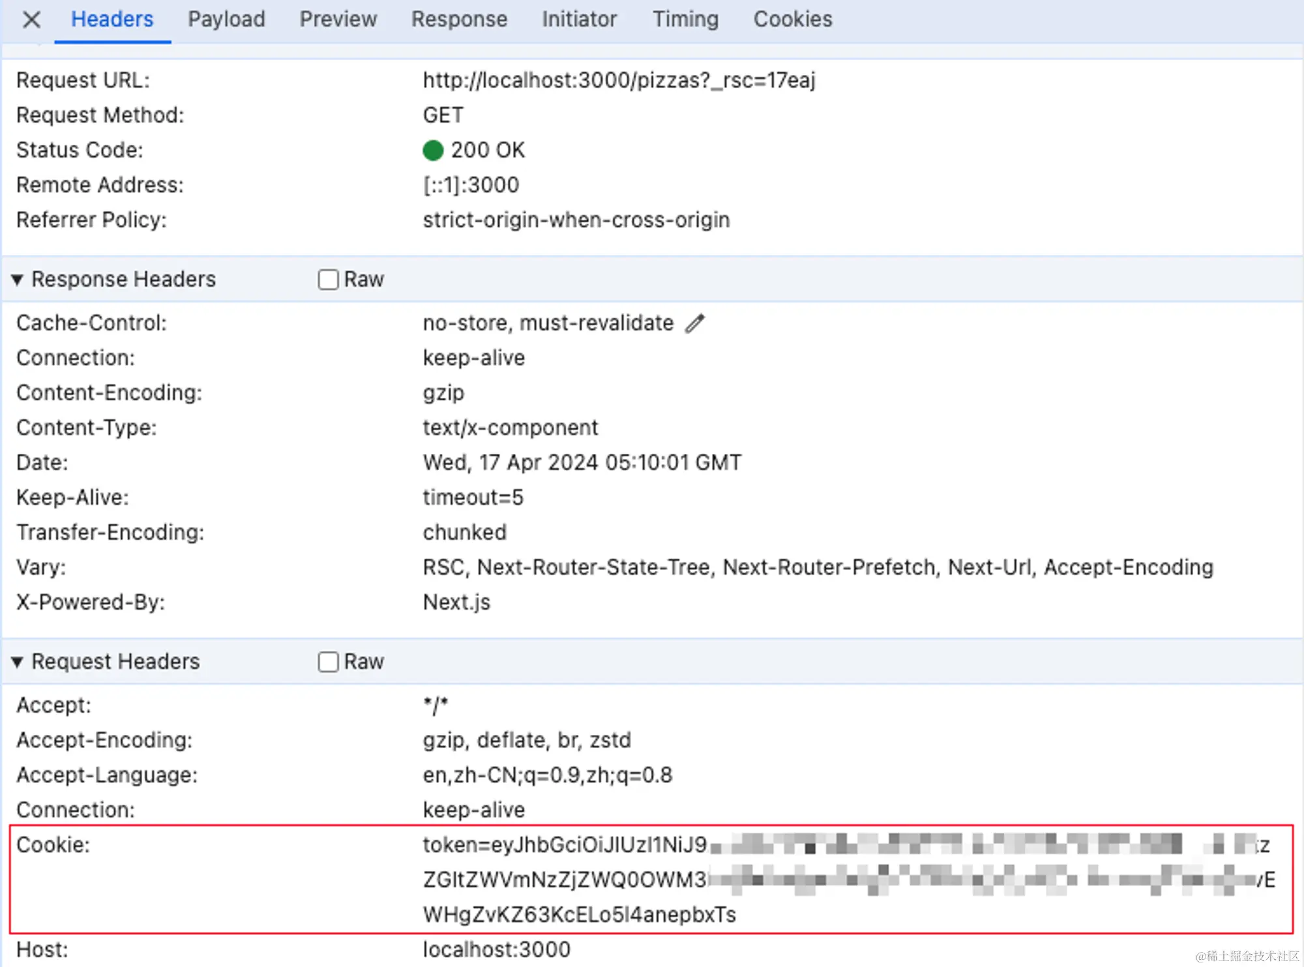
Task: Click the Host localhost:3000 value
Action: [496, 949]
